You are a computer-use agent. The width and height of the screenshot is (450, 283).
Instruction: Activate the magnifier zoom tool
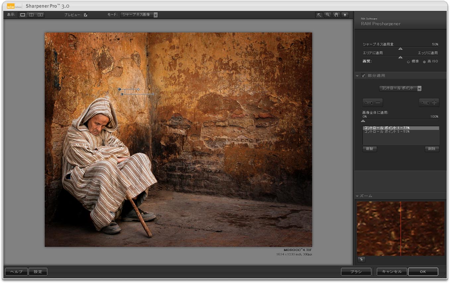328,15
